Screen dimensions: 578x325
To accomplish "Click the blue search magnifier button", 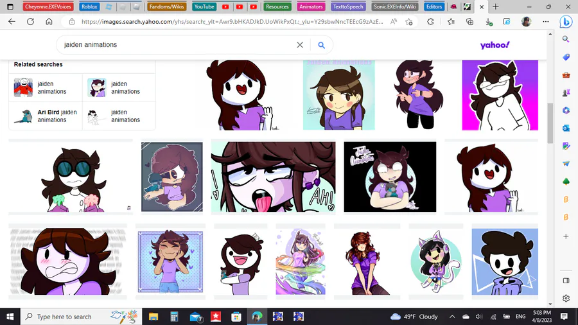I will [x=322, y=45].
